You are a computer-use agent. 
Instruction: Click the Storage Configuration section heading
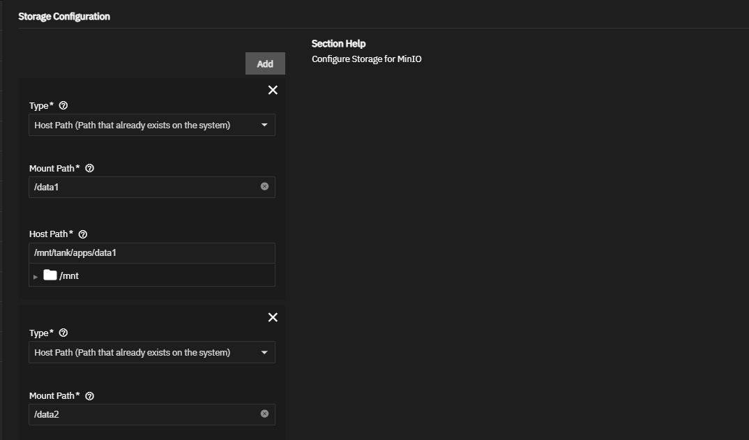pyautogui.click(x=64, y=16)
